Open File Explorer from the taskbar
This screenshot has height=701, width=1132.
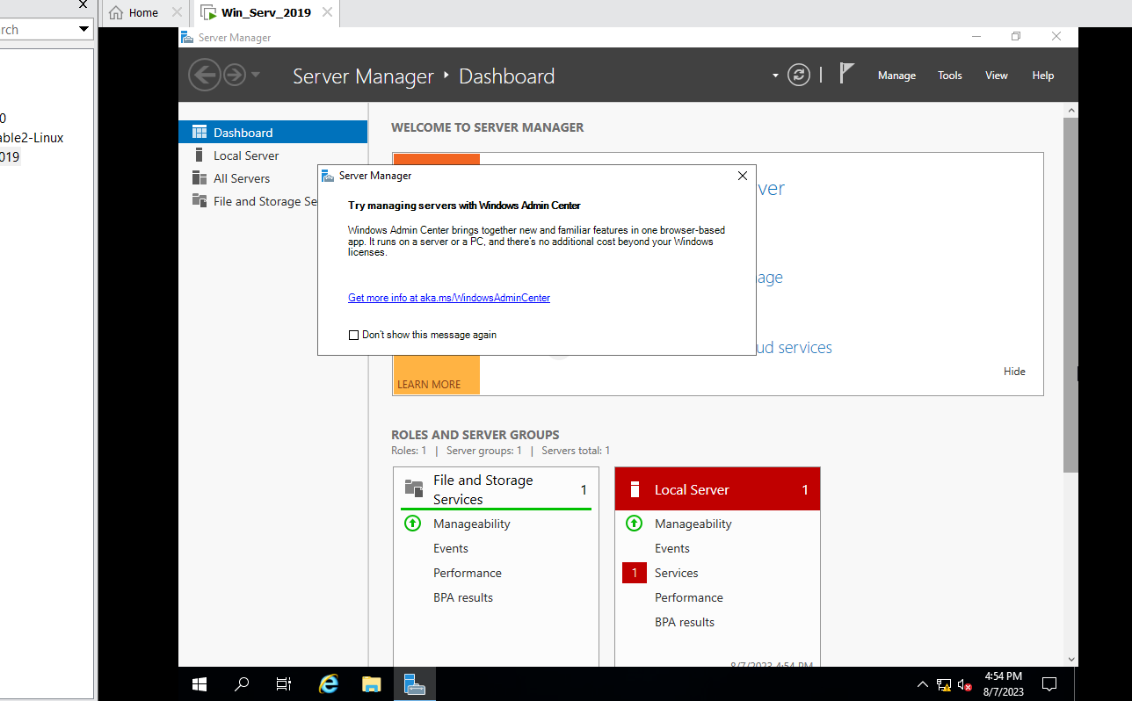[x=371, y=684]
